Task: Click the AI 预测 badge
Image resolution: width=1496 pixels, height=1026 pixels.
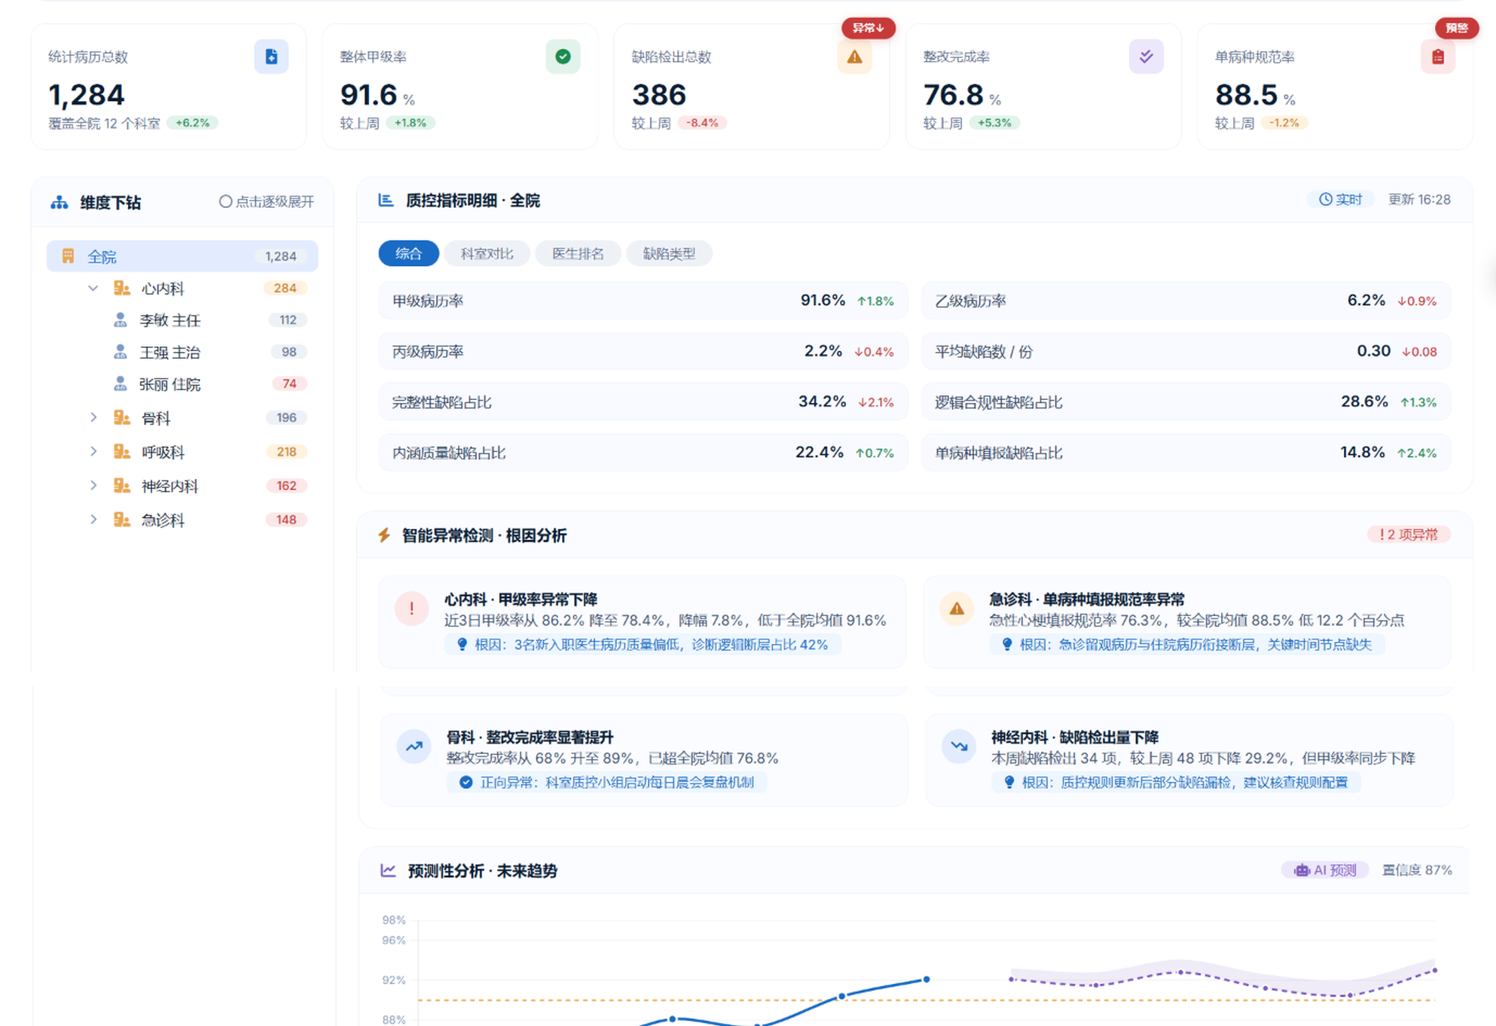Action: click(x=1325, y=870)
